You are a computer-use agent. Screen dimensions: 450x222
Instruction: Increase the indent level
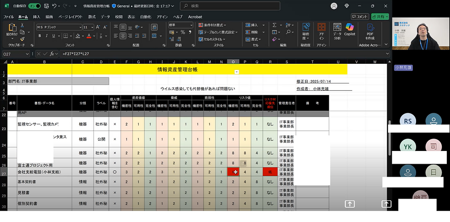pos(144,36)
